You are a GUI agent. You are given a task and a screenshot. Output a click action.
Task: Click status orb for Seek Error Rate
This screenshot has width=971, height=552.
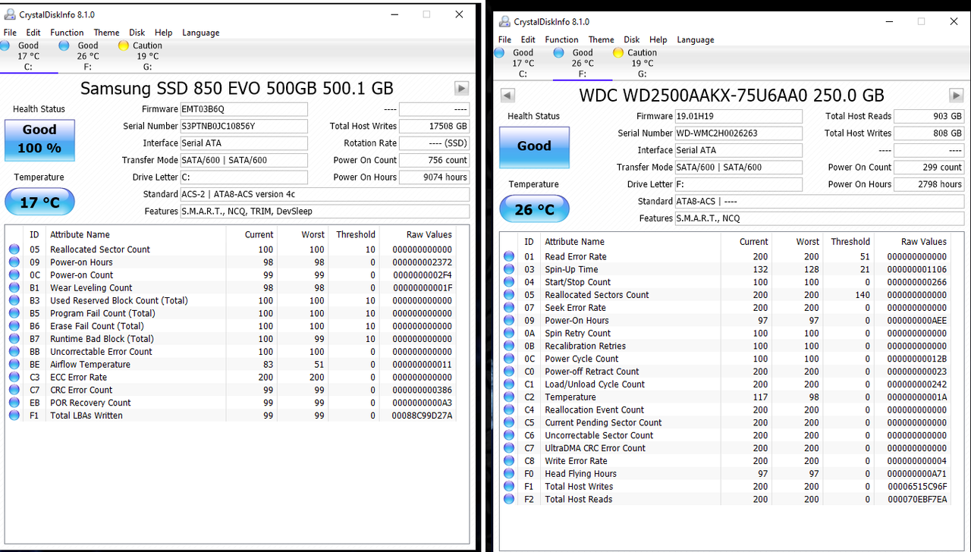[x=508, y=307]
